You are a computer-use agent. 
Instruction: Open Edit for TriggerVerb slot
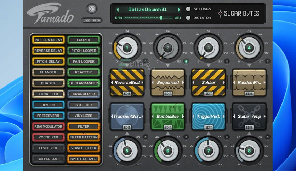coord(209,128)
